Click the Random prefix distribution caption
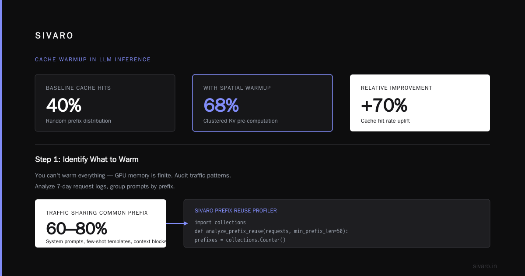The image size is (525, 276). click(x=78, y=121)
